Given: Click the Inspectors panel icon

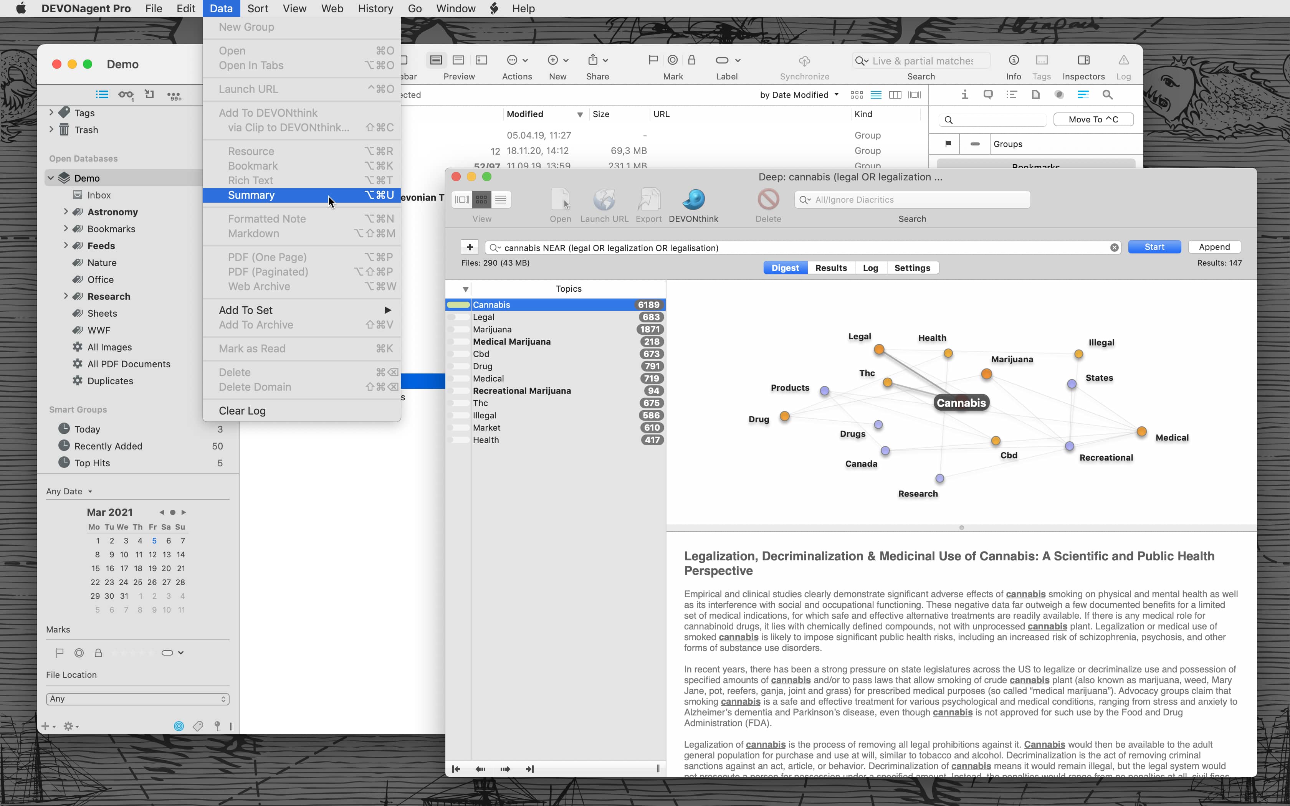Looking at the screenshot, I should pyautogui.click(x=1083, y=60).
